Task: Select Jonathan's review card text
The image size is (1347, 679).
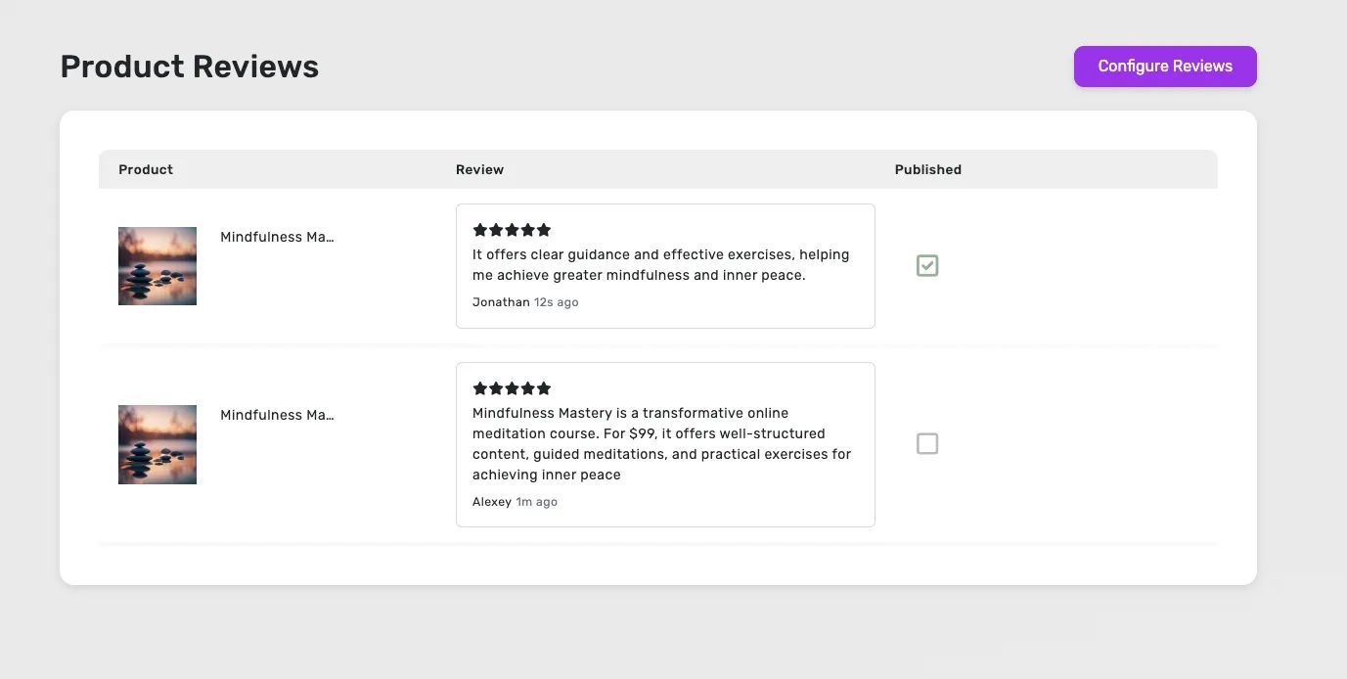Action: click(x=660, y=265)
